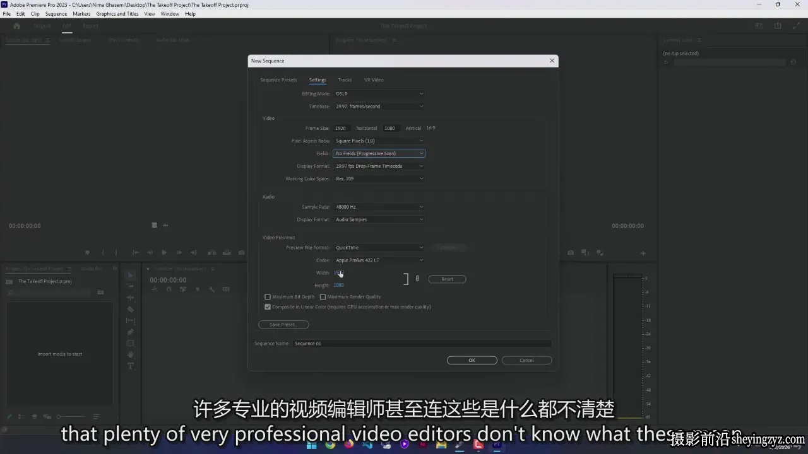808x454 pixels.
Task: Click the Reset button for preview size
Action: tap(447, 279)
